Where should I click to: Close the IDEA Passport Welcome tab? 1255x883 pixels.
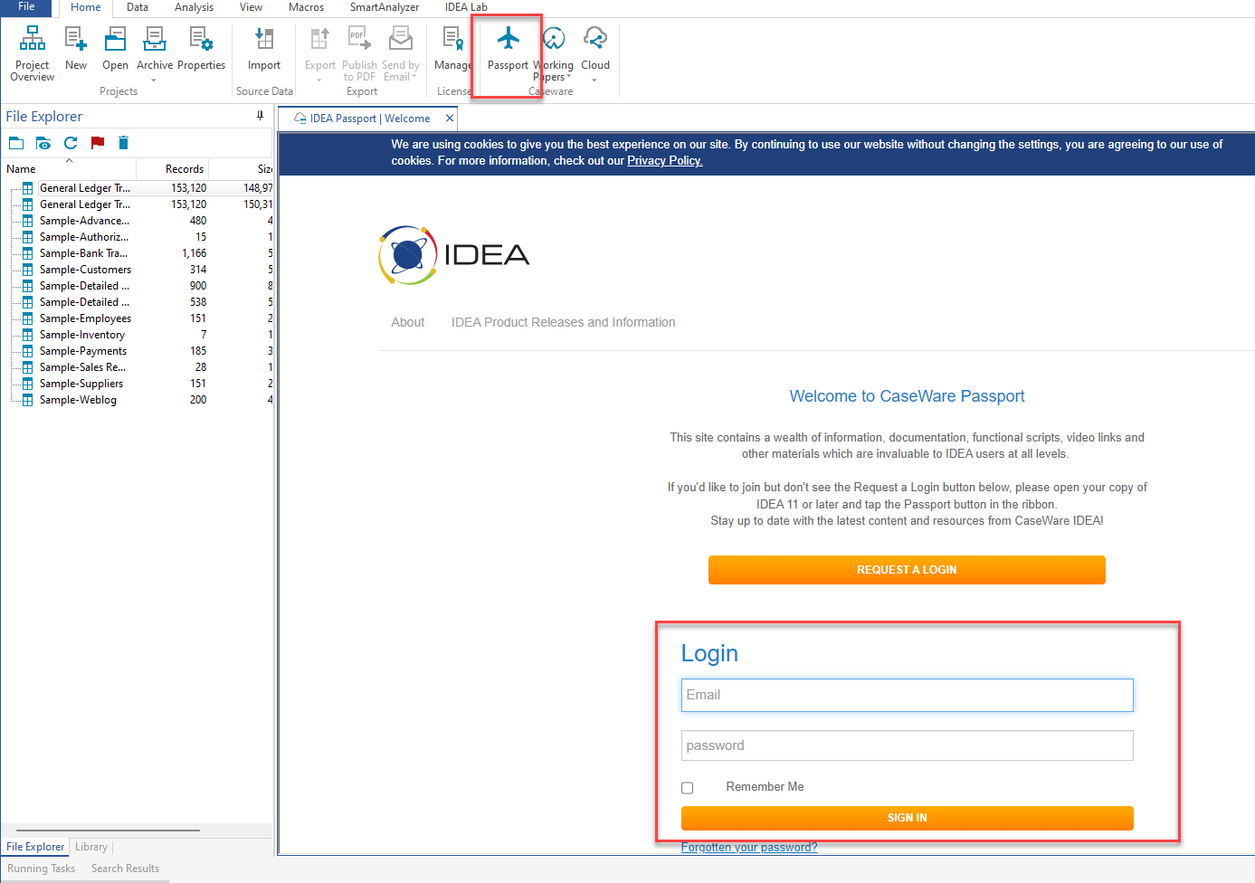tap(450, 119)
